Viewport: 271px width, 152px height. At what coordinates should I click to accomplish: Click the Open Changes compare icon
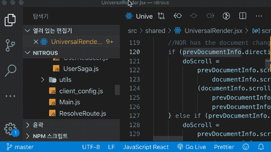161,16
